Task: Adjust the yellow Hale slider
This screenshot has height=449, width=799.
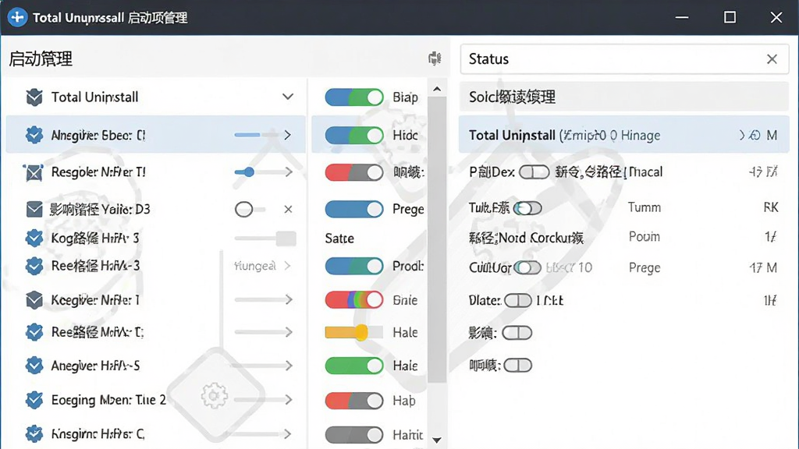Action: point(354,332)
